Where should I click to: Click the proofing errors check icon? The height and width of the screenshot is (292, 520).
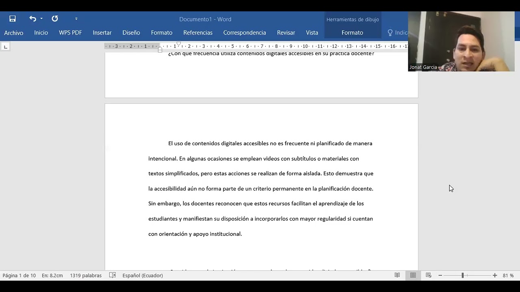coord(113,275)
